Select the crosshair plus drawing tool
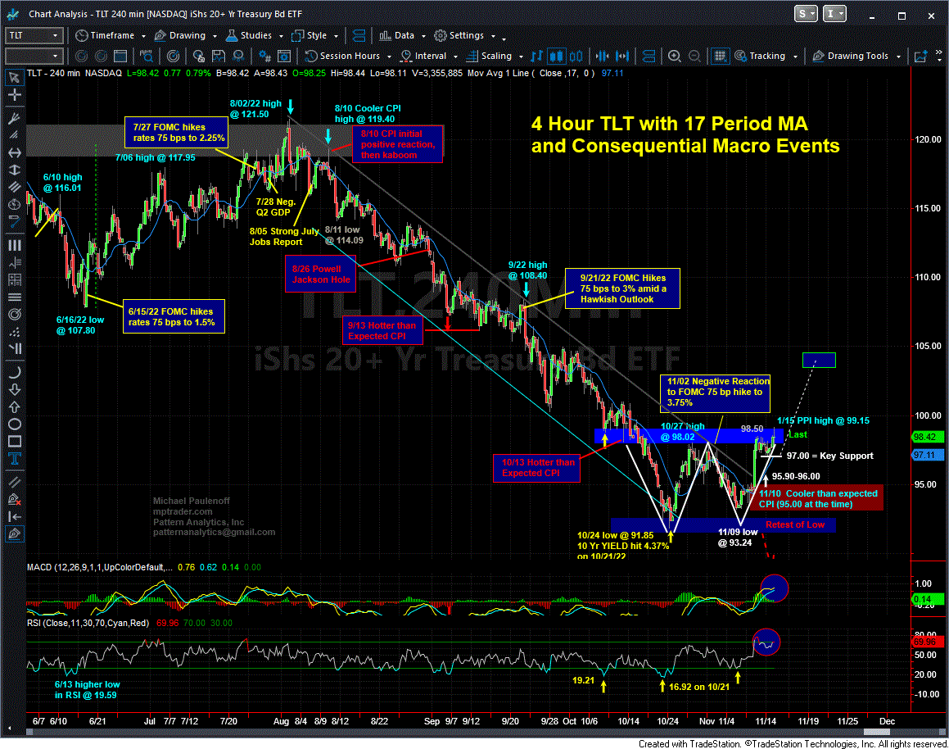The height and width of the screenshot is (749, 949). point(14,95)
